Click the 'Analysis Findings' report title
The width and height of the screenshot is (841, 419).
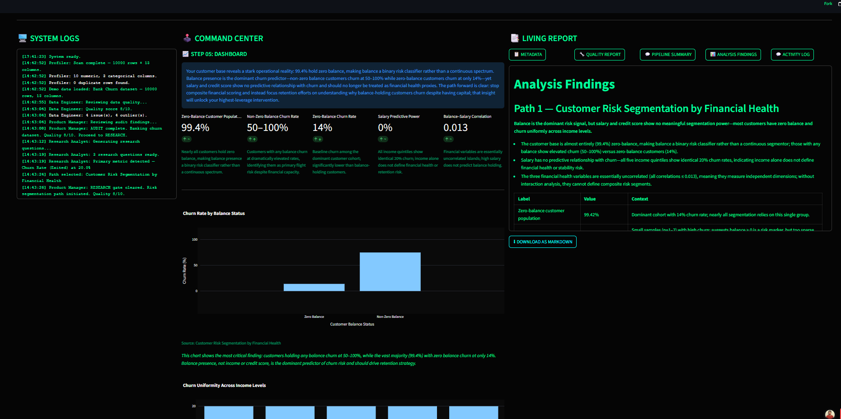point(564,84)
